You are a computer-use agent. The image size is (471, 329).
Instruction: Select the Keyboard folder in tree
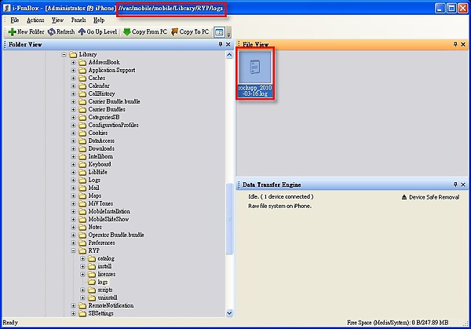(99, 164)
